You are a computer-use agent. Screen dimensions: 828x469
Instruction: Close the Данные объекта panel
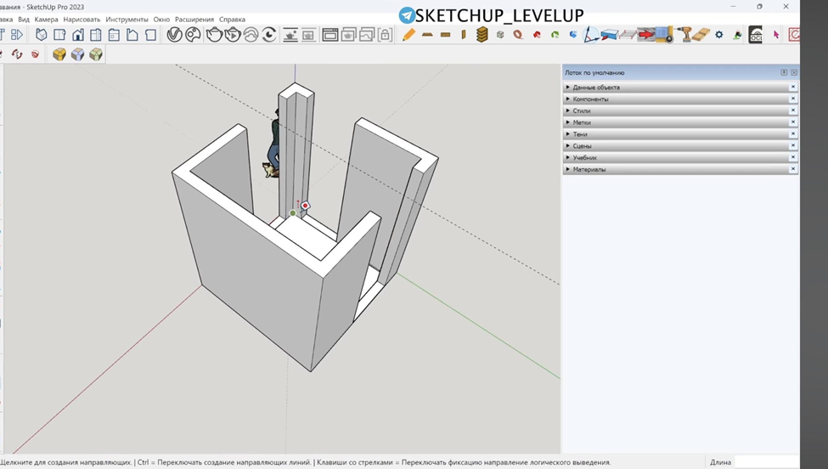point(792,88)
